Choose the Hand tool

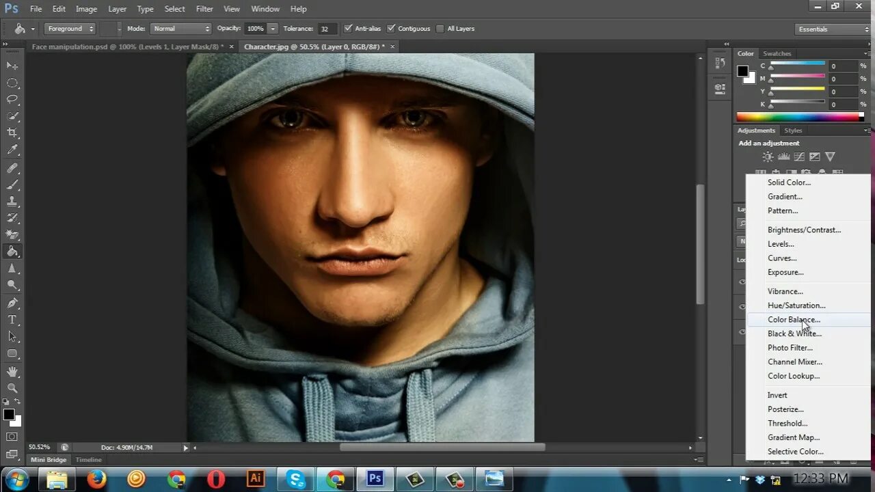click(12, 372)
